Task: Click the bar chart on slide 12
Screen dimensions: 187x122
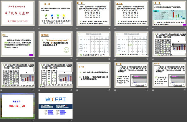Action: 63,75
